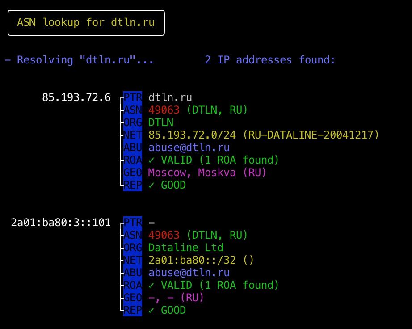Select ASN number 49063 under 2a01:ba80:3::101
The height and width of the screenshot is (329, 412).
coord(164,235)
